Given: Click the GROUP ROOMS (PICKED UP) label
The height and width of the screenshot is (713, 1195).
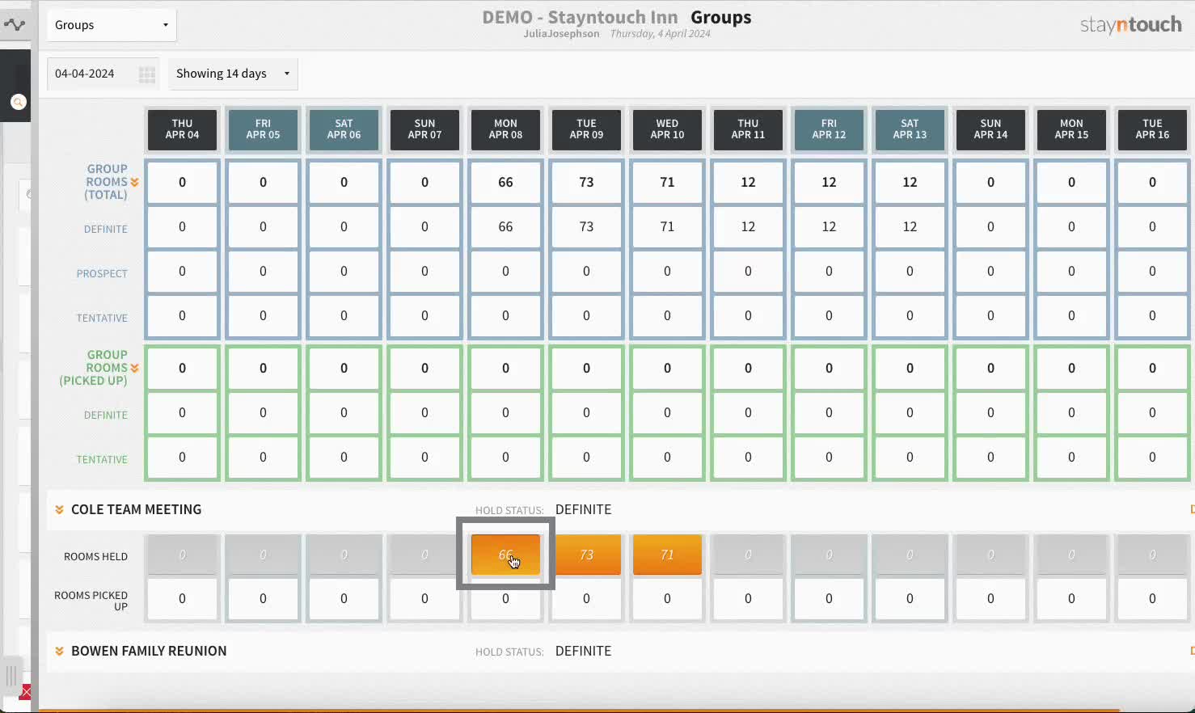Looking at the screenshot, I should pyautogui.click(x=93, y=368).
